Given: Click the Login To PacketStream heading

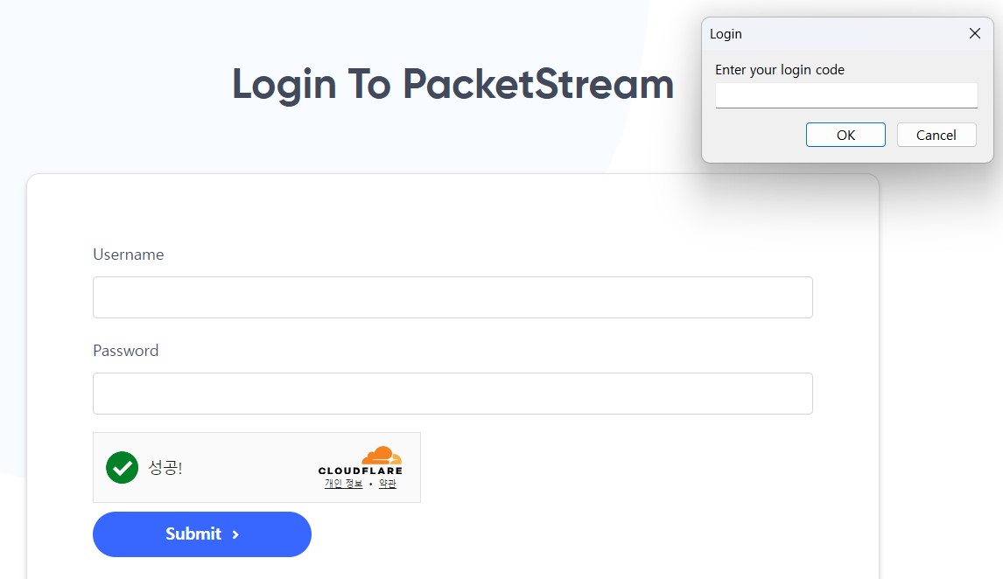Looking at the screenshot, I should [x=452, y=84].
